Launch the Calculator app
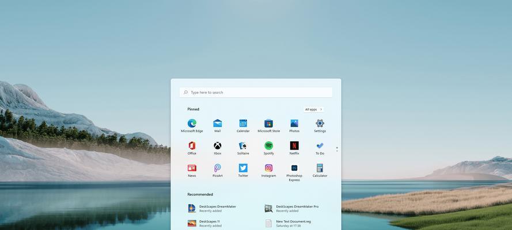 320,171
